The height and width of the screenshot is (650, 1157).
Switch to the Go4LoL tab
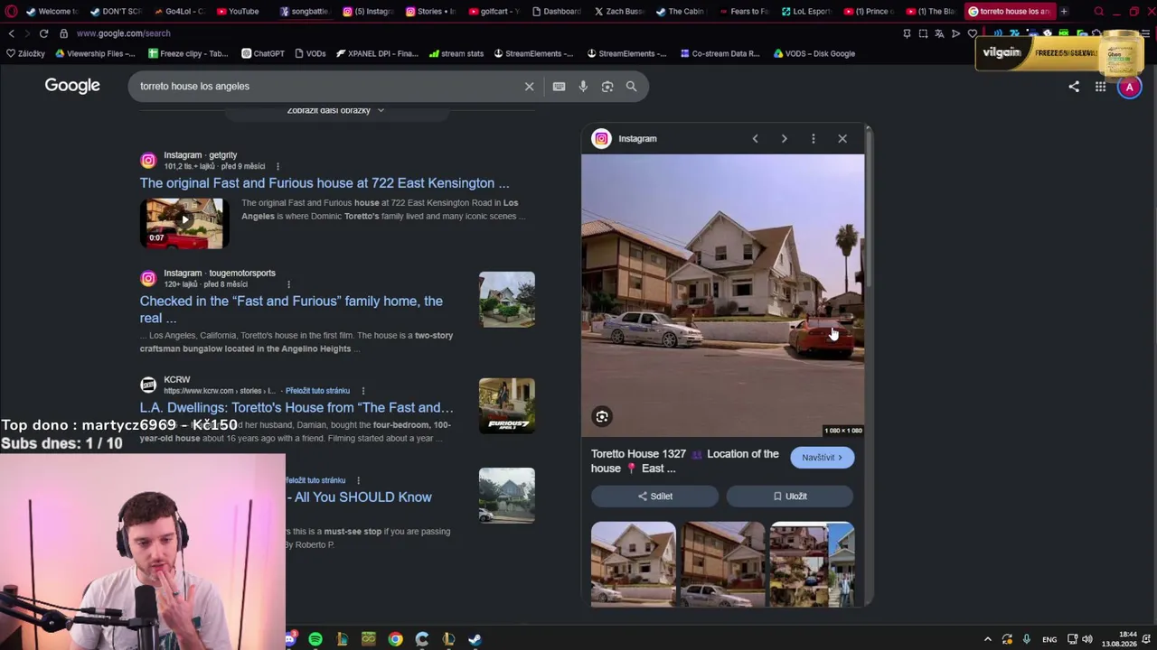point(179,12)
